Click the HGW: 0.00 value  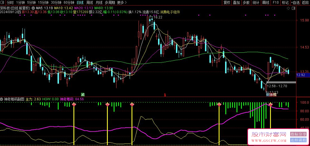coord(51,99)
